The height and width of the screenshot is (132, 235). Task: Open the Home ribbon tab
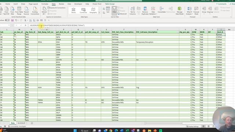click(x=8, y=4)
